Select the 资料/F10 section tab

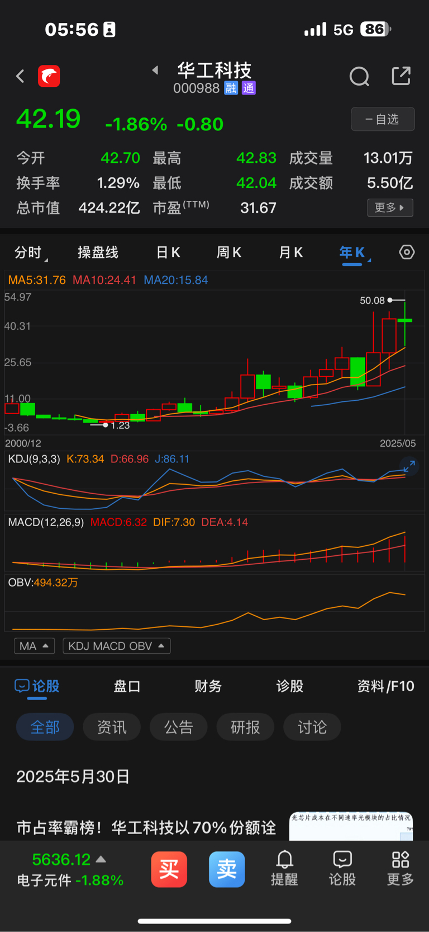385,686
